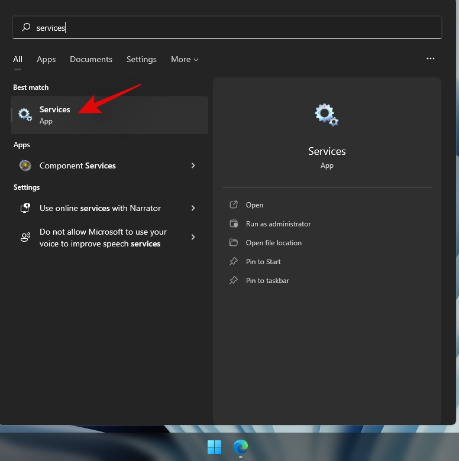459x461 pixels.
Task: Click the search magnifier icon
Action: pos(26,28)
